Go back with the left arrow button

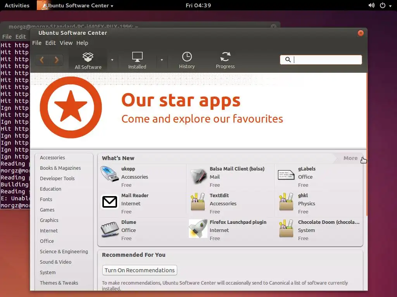click(42, 60)
